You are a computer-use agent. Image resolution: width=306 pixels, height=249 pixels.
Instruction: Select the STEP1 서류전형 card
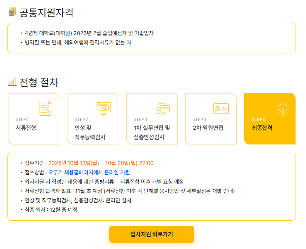(x=34, y=119)
